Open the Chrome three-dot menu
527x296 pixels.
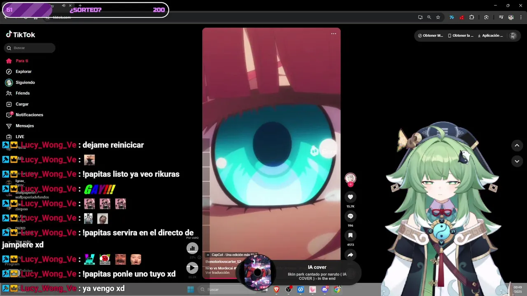[x=521, y=17]
